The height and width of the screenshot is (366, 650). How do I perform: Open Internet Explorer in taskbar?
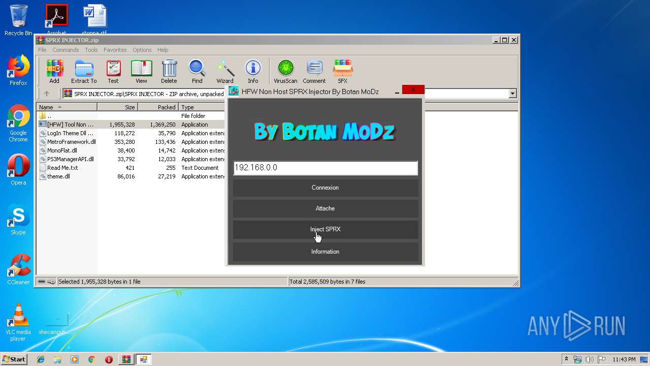tap(41, 359)
